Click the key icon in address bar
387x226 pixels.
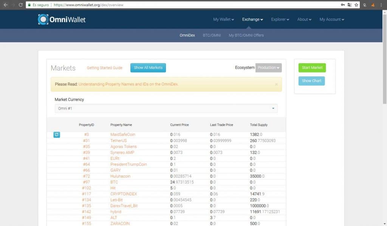(342, 5)
